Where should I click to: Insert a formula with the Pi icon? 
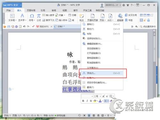(x=39, y=18)
